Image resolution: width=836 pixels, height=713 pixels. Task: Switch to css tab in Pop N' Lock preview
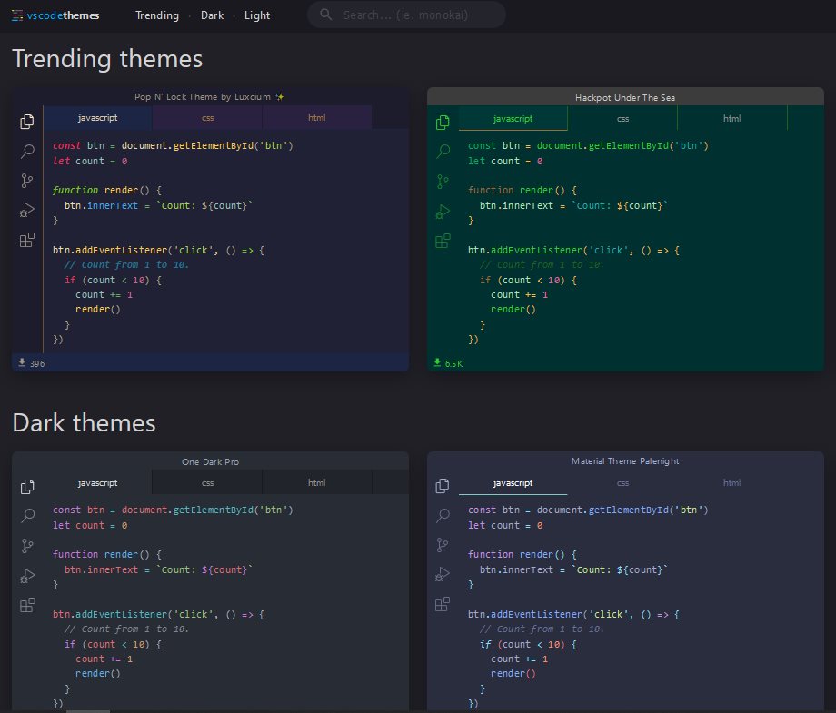click(207, 117)
